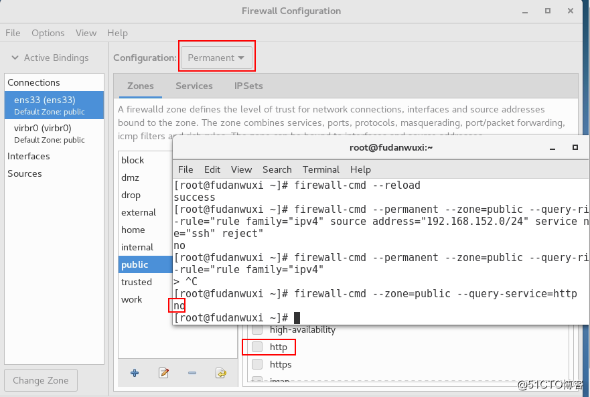The width and height of the screenshot is (590, 397).
Task: Select the external zone
Action: 145,212
